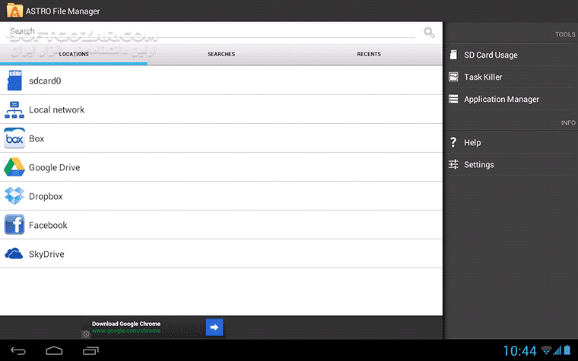The image size is (578, 361).
Task: Open the Google Drive entry
Action: point(221,167)
